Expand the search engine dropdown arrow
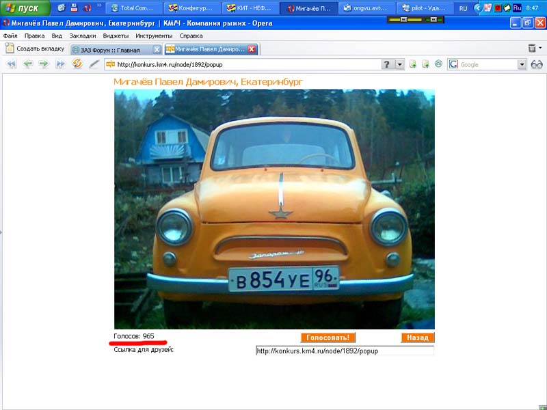The width and height of the screenshot is (547, 410). click(x=522, y=64)
